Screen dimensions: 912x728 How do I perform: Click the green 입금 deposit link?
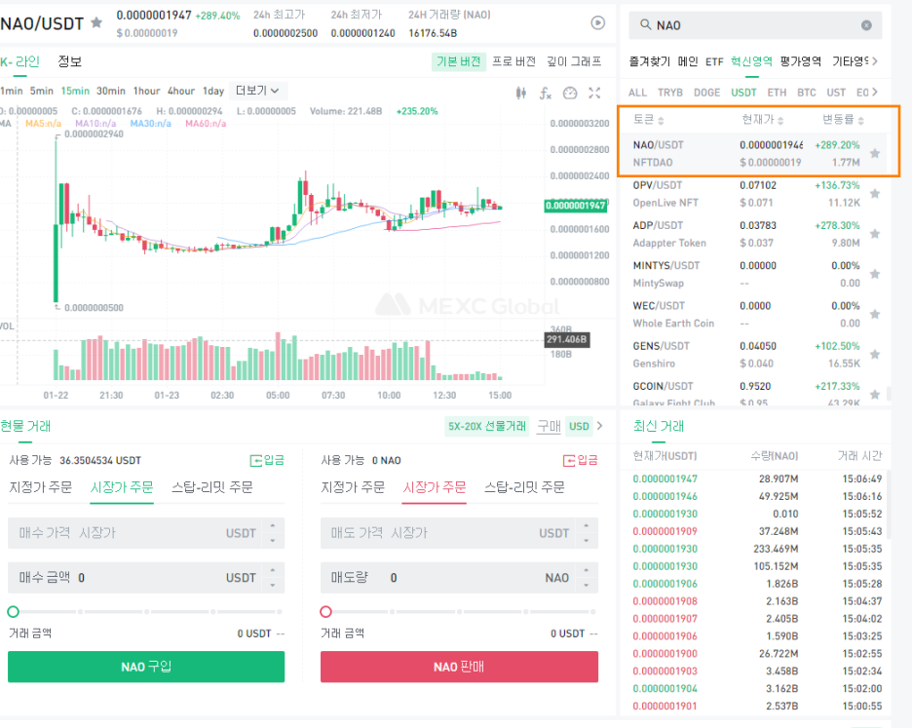pos(267,460)
